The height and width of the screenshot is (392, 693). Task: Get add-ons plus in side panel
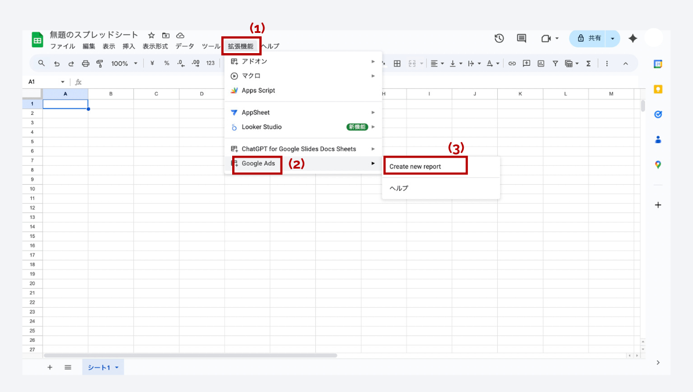(658, 205)
